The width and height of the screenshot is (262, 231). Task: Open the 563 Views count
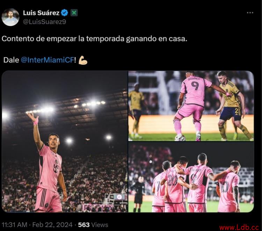pyautogui.click(x=93, y=225)
